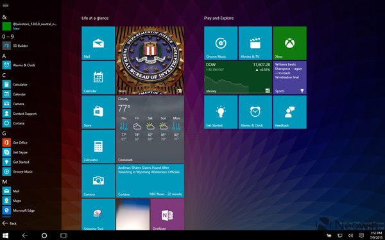Viewport: 385px width, 240px height.
Task: Click the Cortana circle on taskbar
Action: (44, 236)
